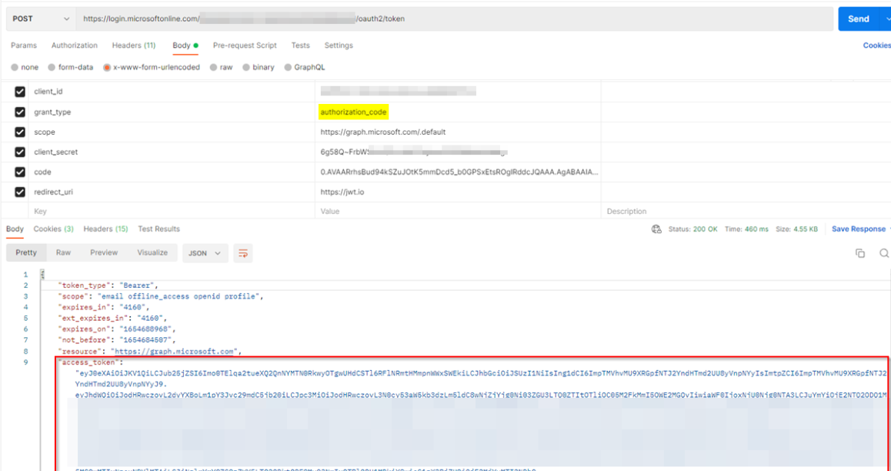This screenshot has width=891, height=471.
Task: Open the POST method dropdown
Action: 40,18
